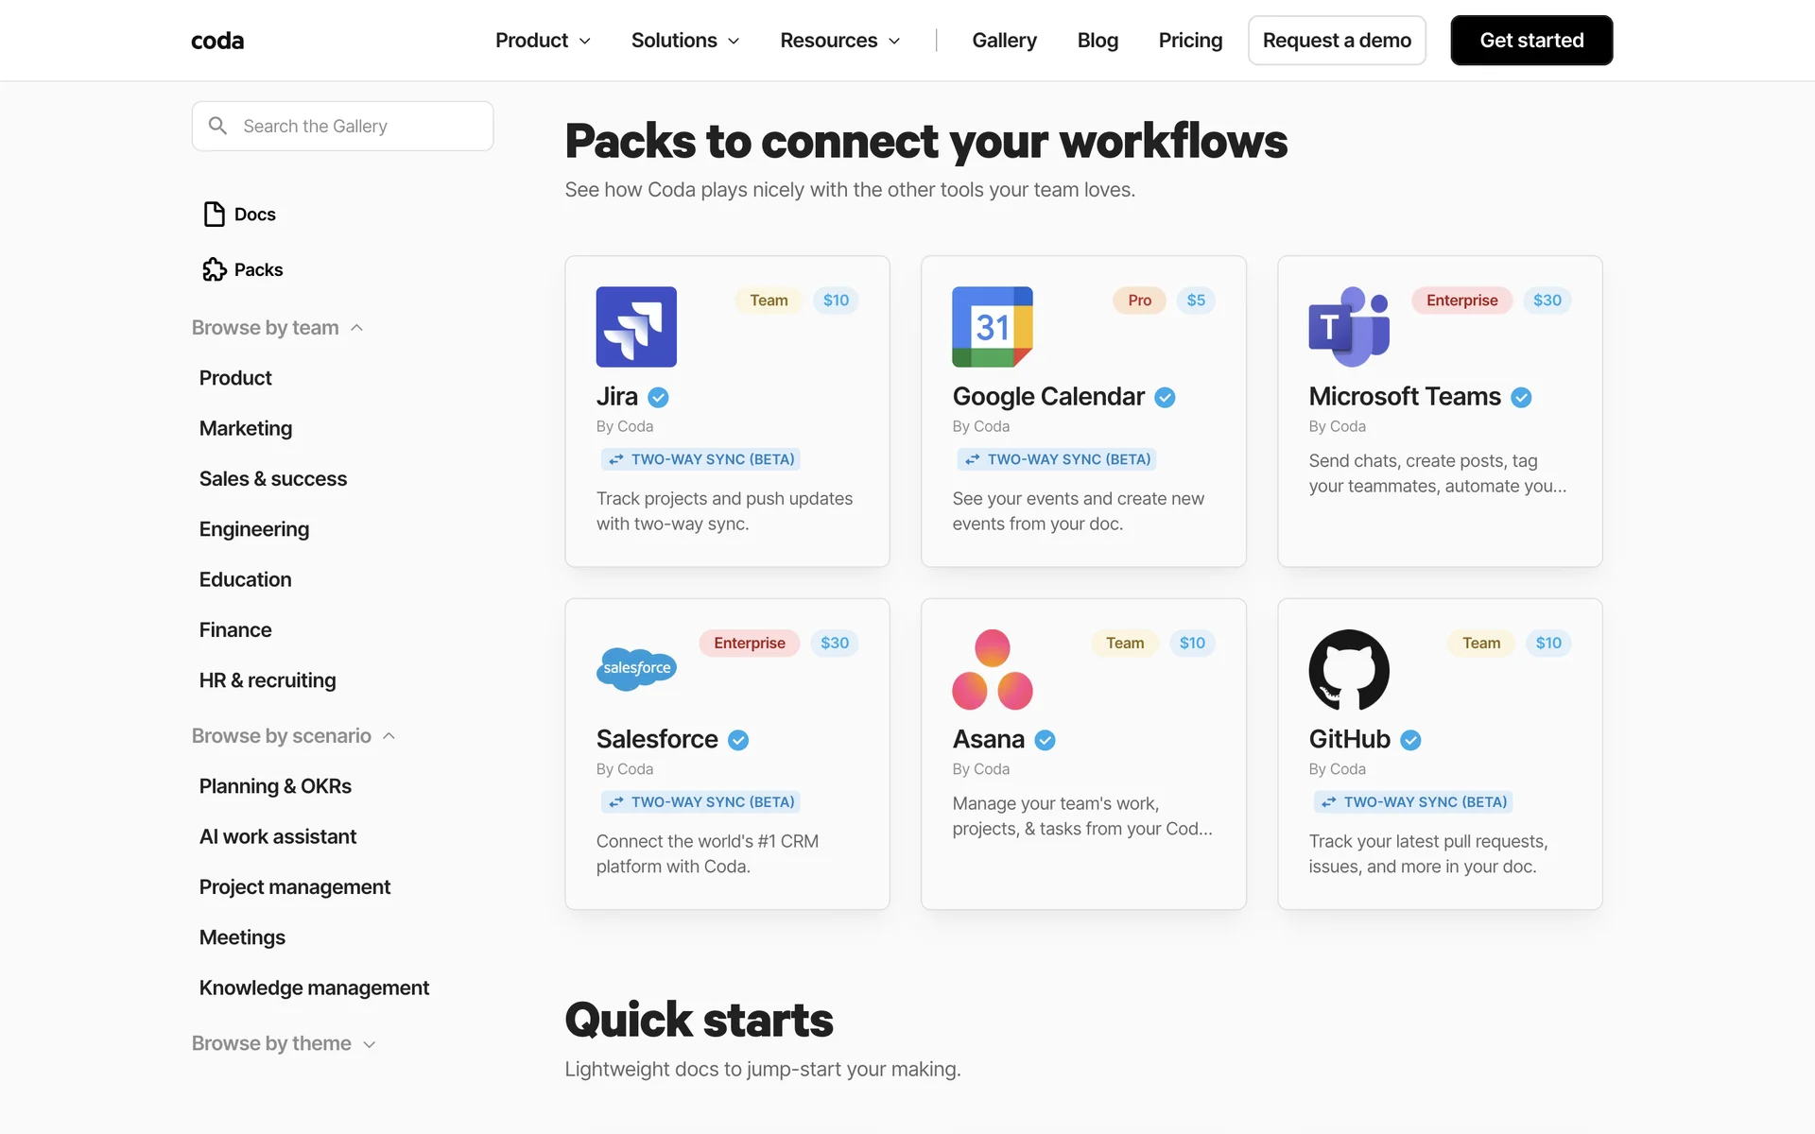Click the Google Calendar pack icon
This screenshot has width=1815, height=1134.
click(x=992, y=327)
